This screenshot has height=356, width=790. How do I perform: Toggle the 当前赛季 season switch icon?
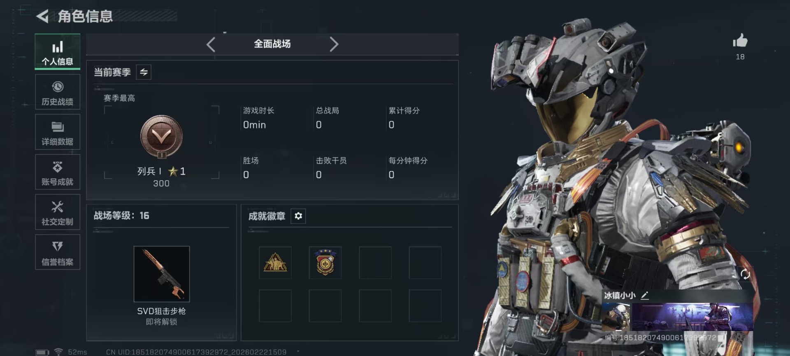pyautogui.click(x=144, y=72)
